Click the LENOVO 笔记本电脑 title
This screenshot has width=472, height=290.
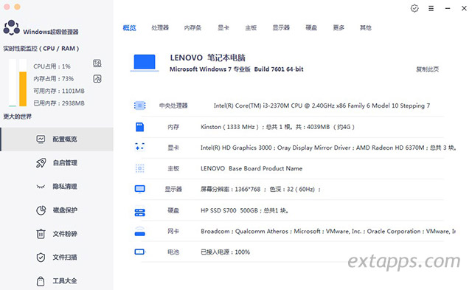(x=208, y=58)
